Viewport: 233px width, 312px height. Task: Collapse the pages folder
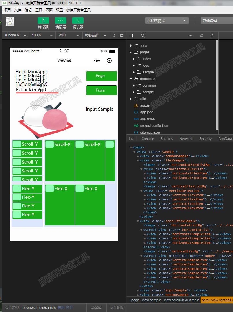[x=131, y=52]
